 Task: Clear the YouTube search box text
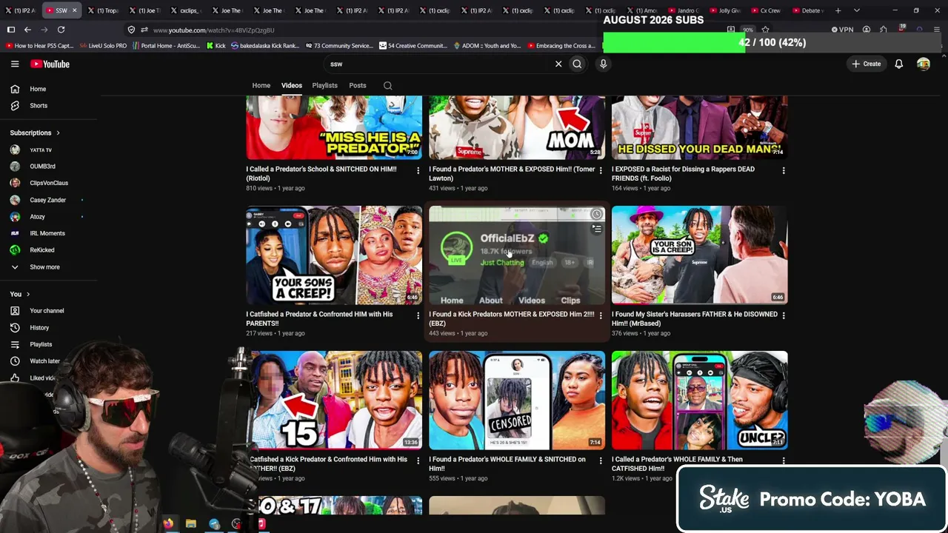point(558,64)
